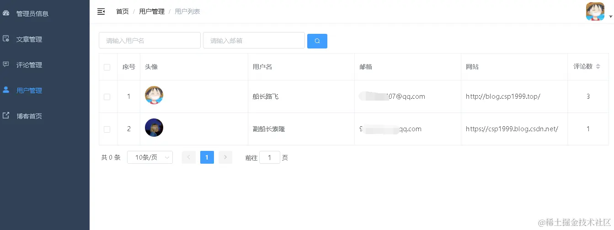
Task: Click the 序号 column header
Action: (129, 67)
